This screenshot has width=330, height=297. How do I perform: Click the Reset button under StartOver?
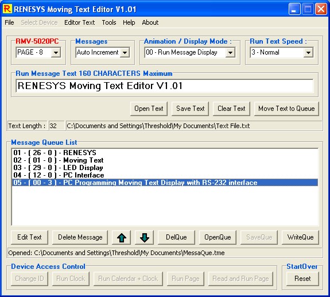pos(302,279)
